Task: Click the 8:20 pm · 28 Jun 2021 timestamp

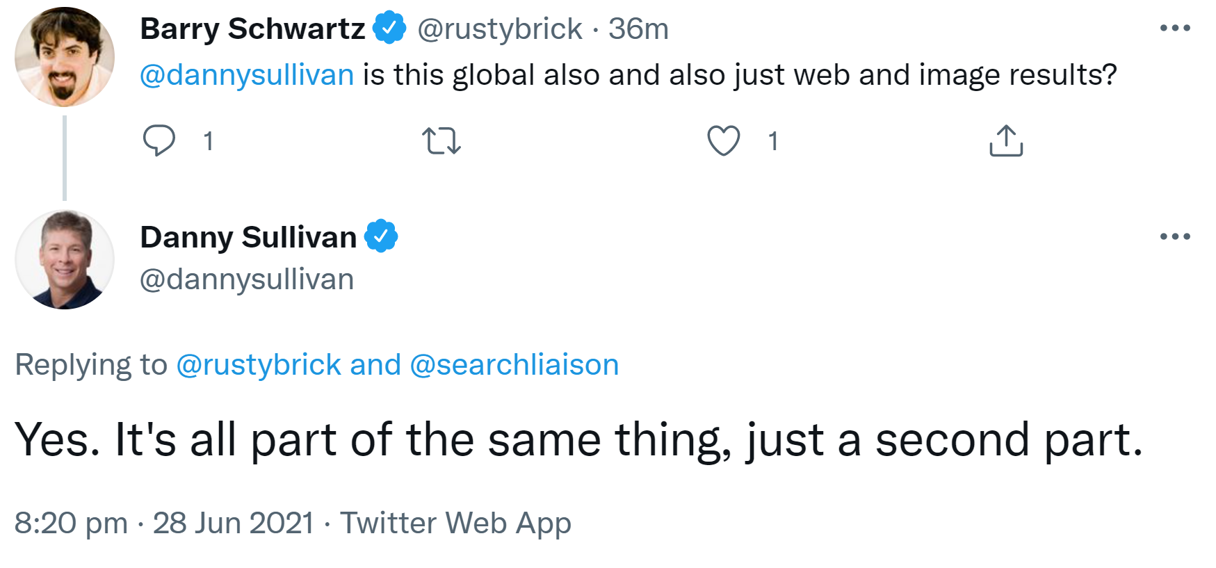Action: (164, 523)
